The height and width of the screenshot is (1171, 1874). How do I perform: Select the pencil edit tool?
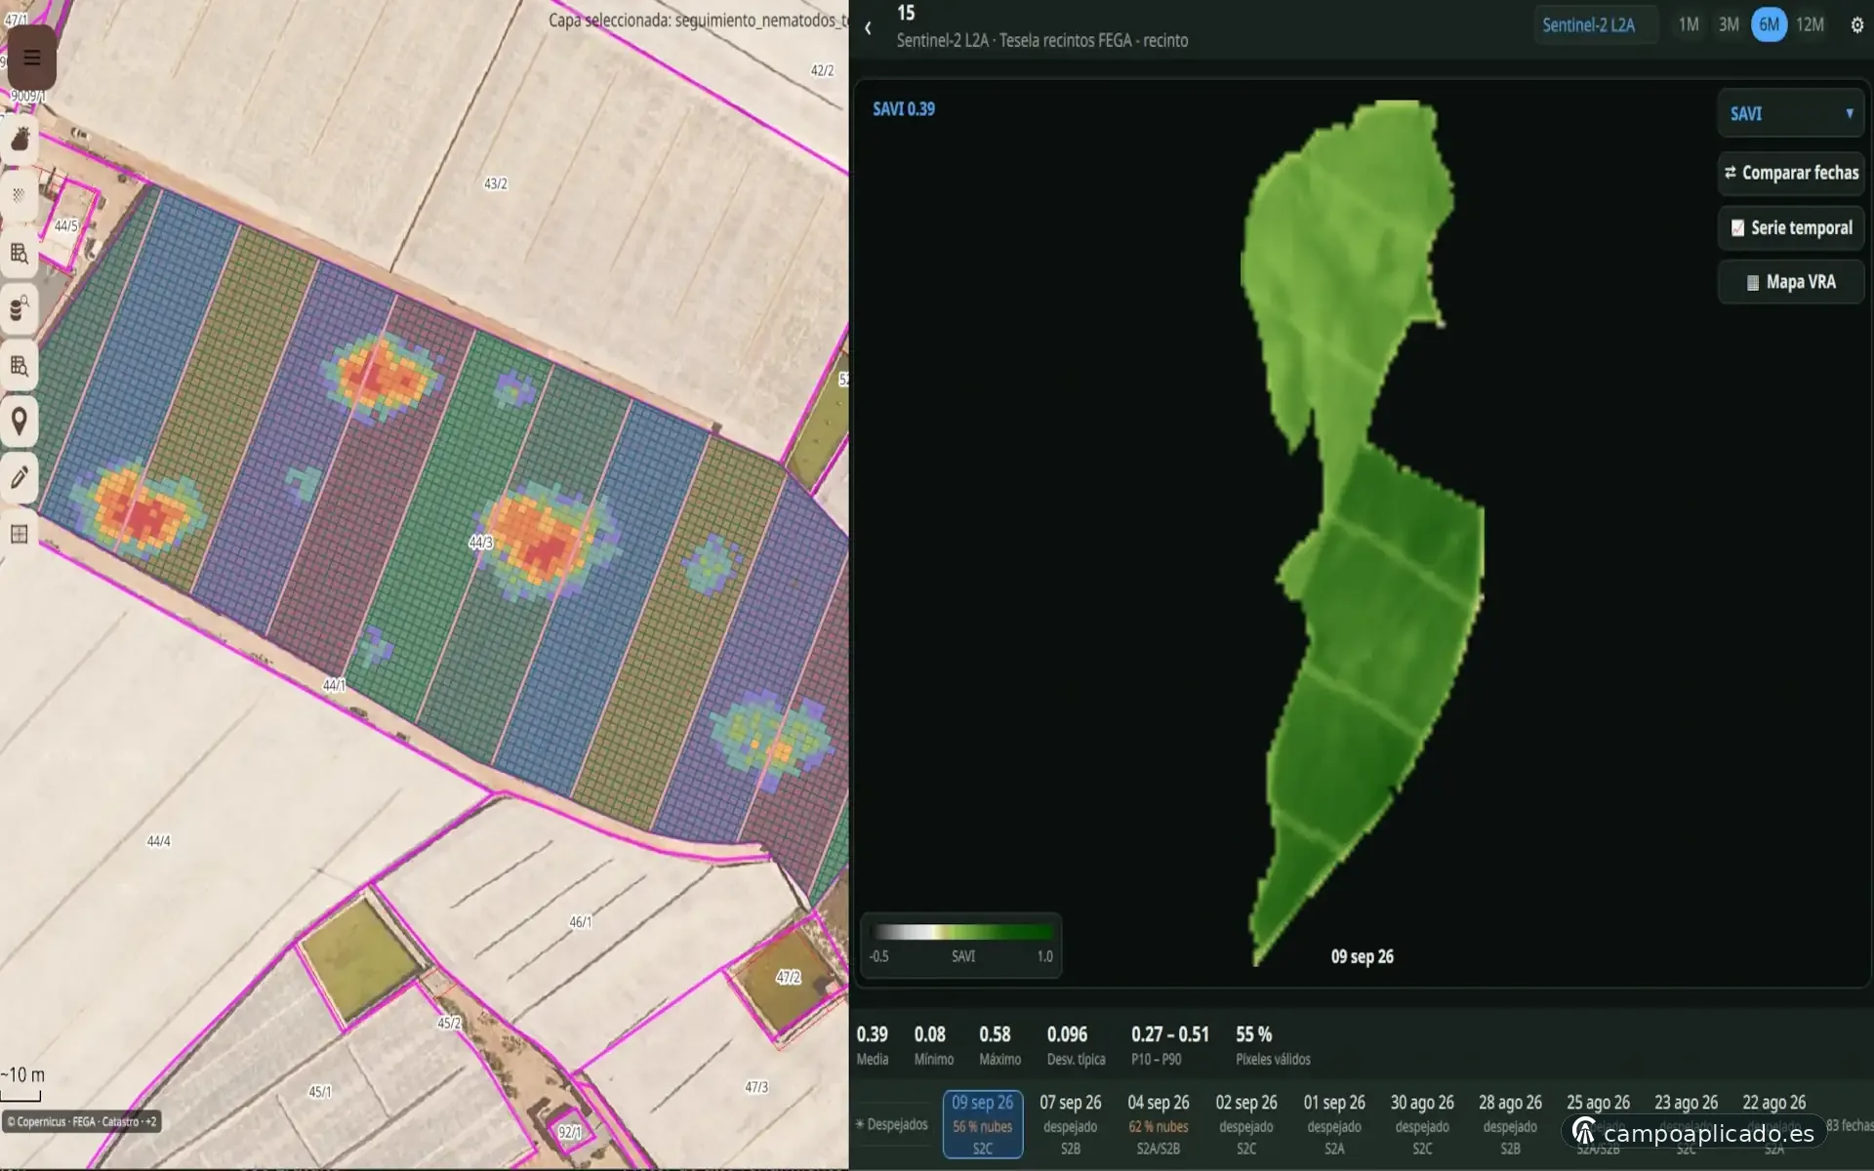click(20, 477)
